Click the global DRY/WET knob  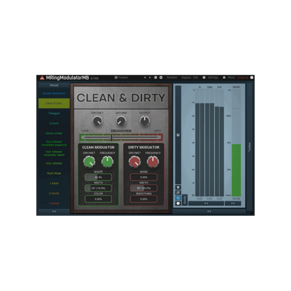97,121
